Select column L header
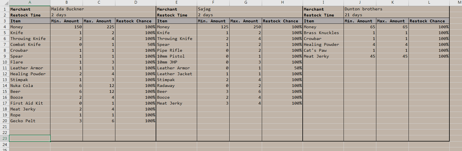Image resolution: width=462 pixels, height=151 pixels. click(429, 2)
